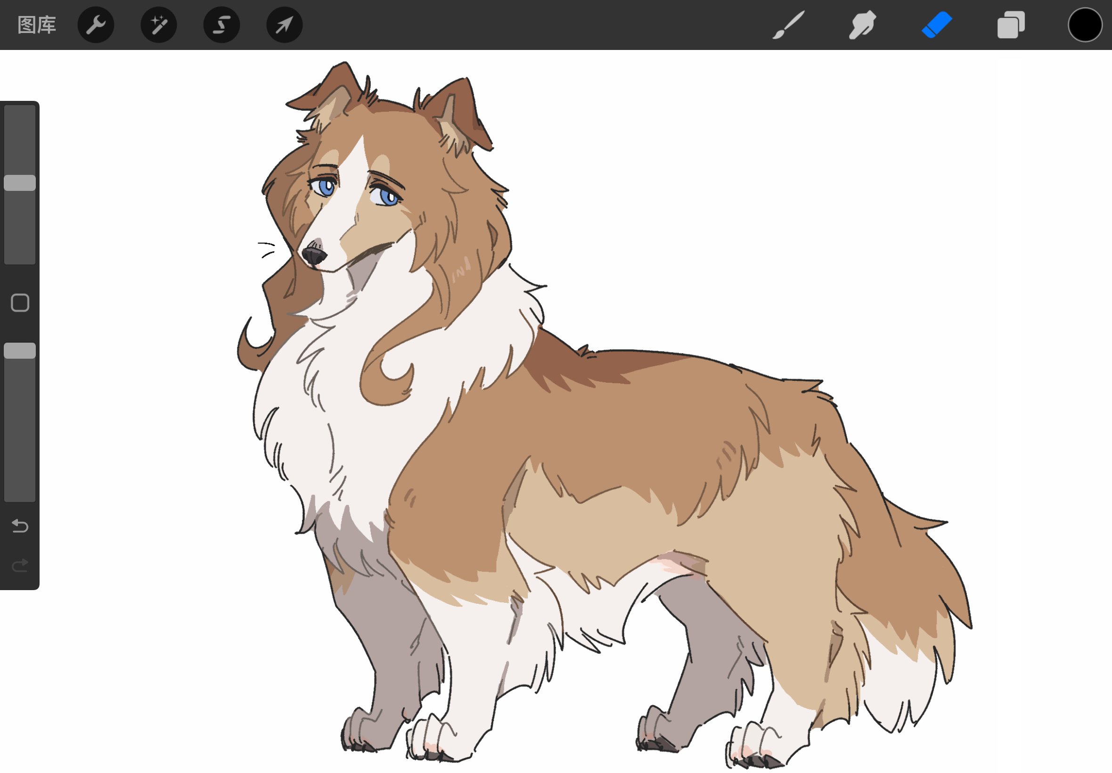1112x773 pixels.
Task: Click the brush size slider handle
Action: (x=20, y=183)
